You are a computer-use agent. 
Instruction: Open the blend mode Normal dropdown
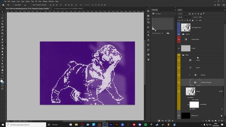point(185,17)
